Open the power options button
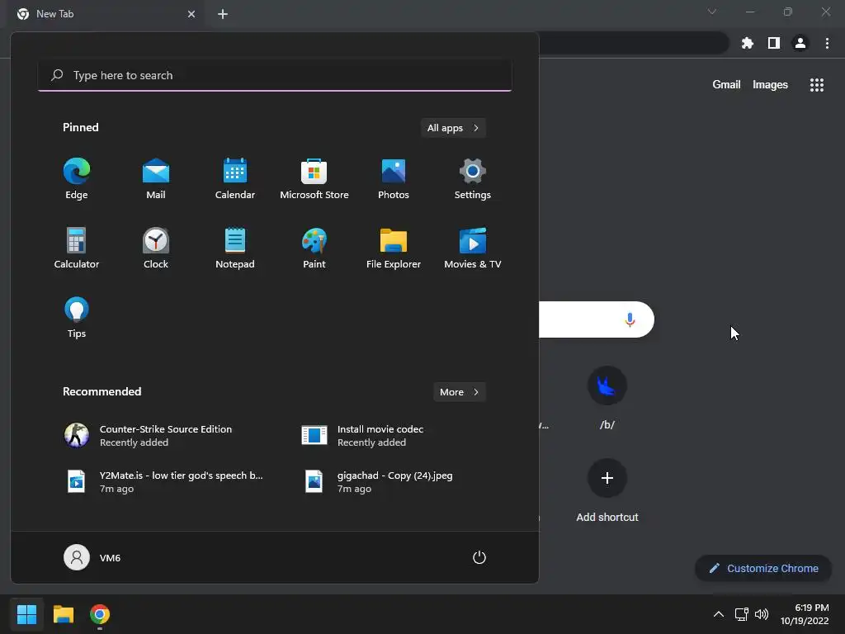 point(479,557)
